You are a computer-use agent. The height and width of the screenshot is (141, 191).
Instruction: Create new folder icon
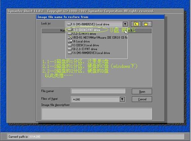pos(147,24)
